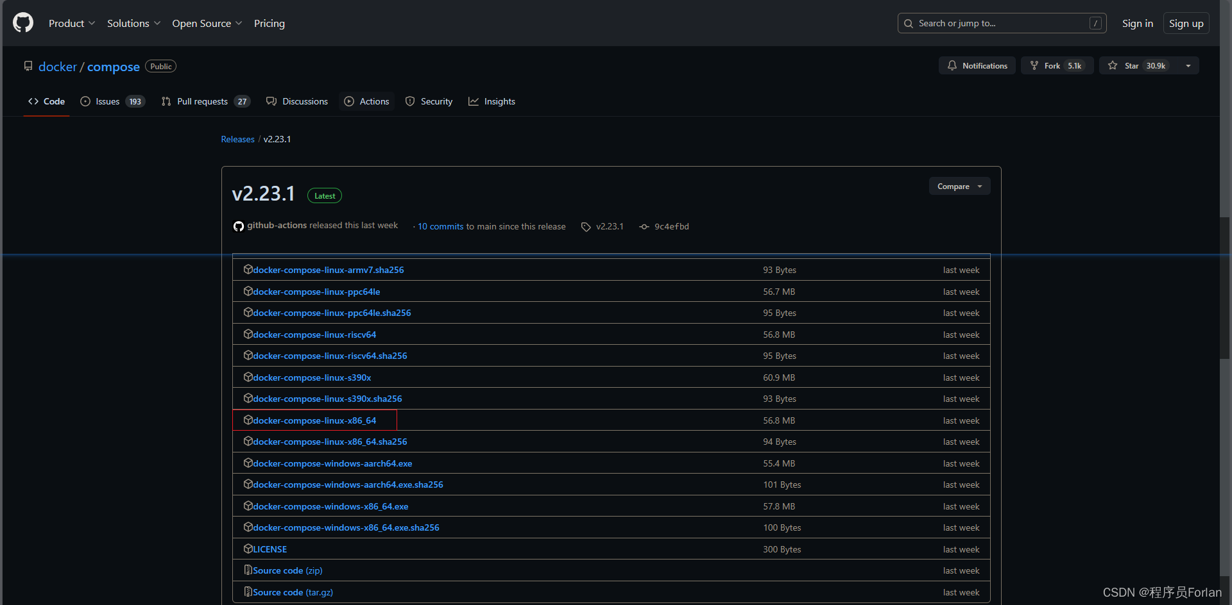Screen dimensions: 1232x605
Task: Download docker-compose-linux-x86_64
Action: [x=314, y=420]
